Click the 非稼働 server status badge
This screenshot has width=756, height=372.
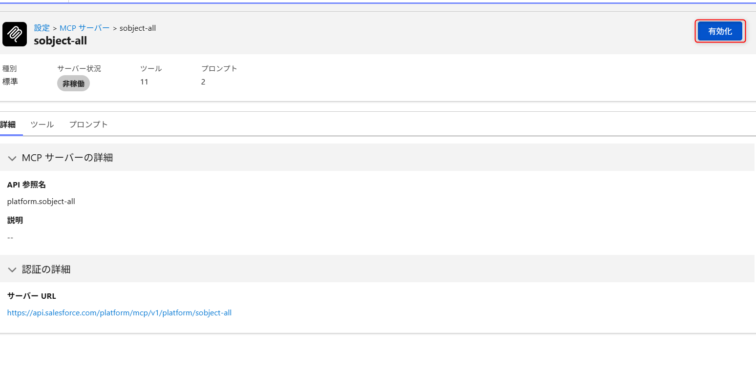point(73,83)
